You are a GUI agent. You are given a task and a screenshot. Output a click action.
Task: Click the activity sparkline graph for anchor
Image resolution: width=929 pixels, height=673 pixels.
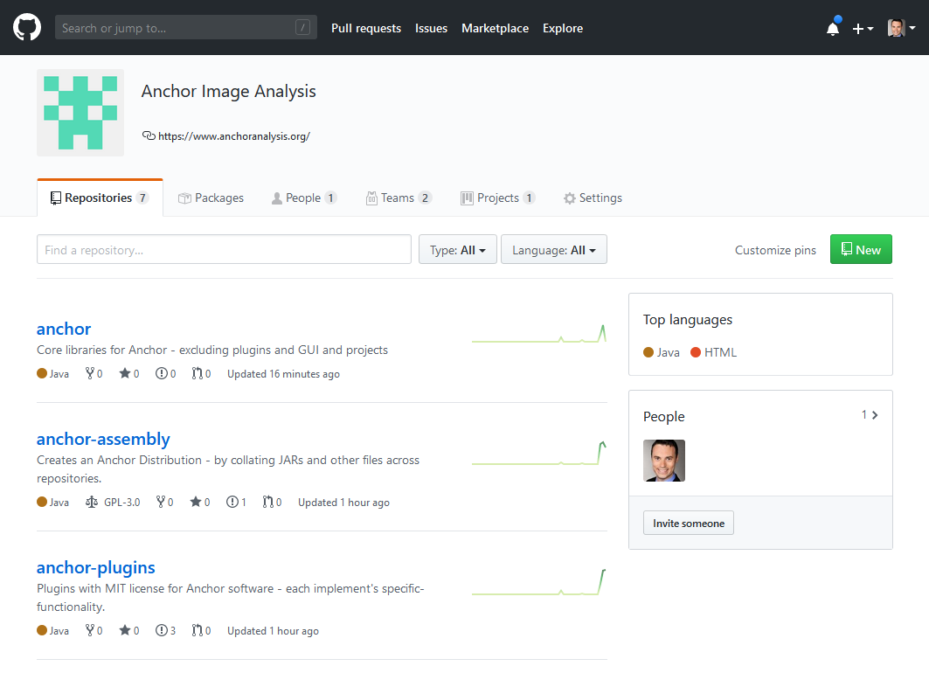click(x=539, y=334)
